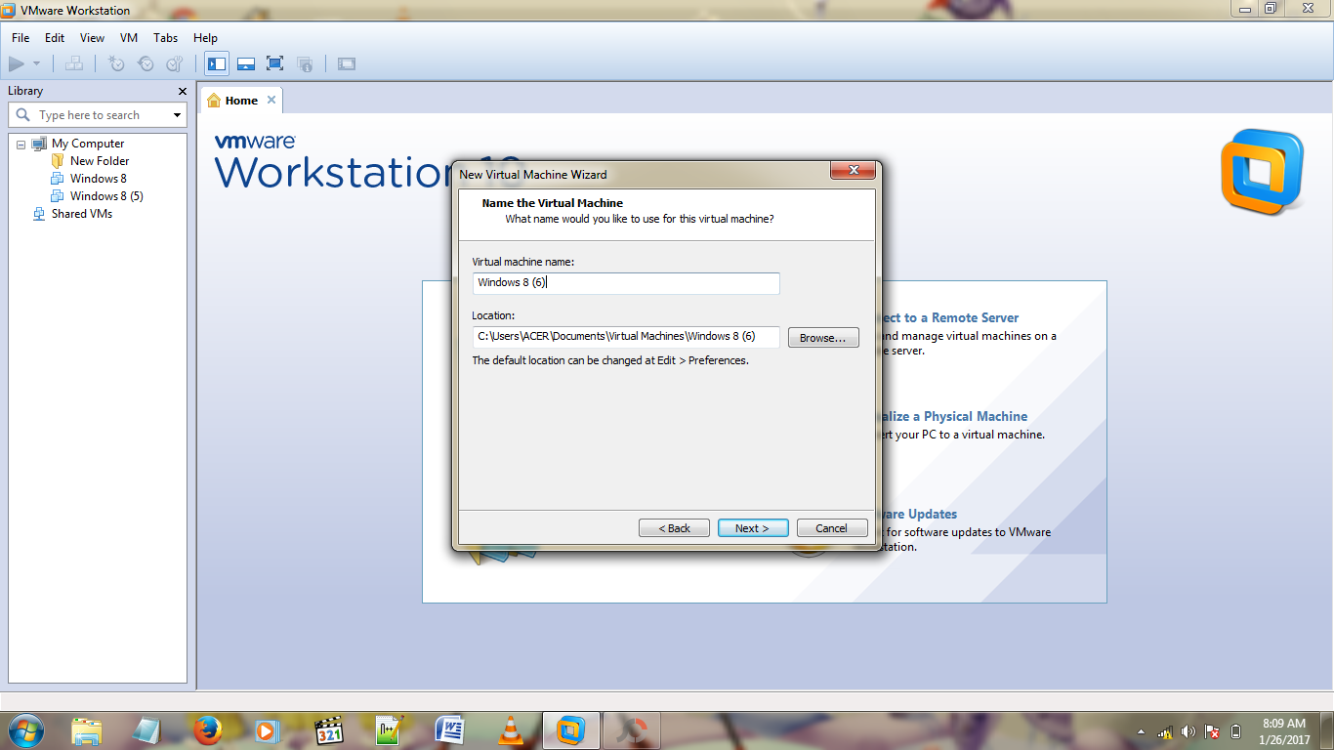Open the VLC media player taskbar icon
Image resolution: width=1334 pixels, height=750 pixels.
point(511,729)
